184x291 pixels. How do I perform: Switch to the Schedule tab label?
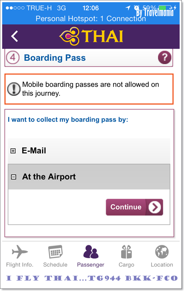[x=55, y=265]
